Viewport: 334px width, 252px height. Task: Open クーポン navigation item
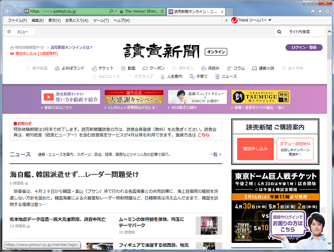[x=154, y=68]
